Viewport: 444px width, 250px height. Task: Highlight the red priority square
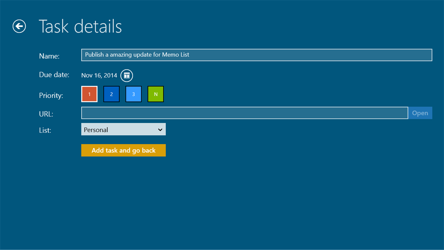tap(89, 94)
